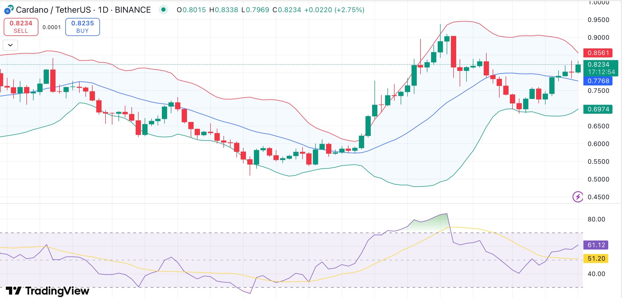Click the 0.9000 price axis label
Screen dimensions: 622x298
[x=598, y=38]
